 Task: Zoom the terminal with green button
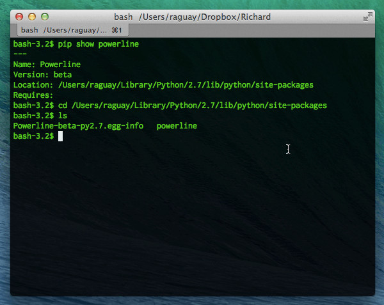click(x=45, y=17)
